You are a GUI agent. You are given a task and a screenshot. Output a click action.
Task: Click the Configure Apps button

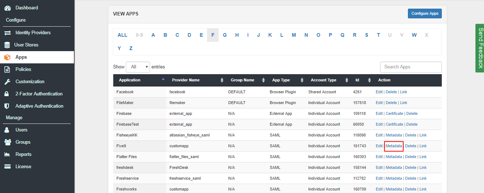425,13
